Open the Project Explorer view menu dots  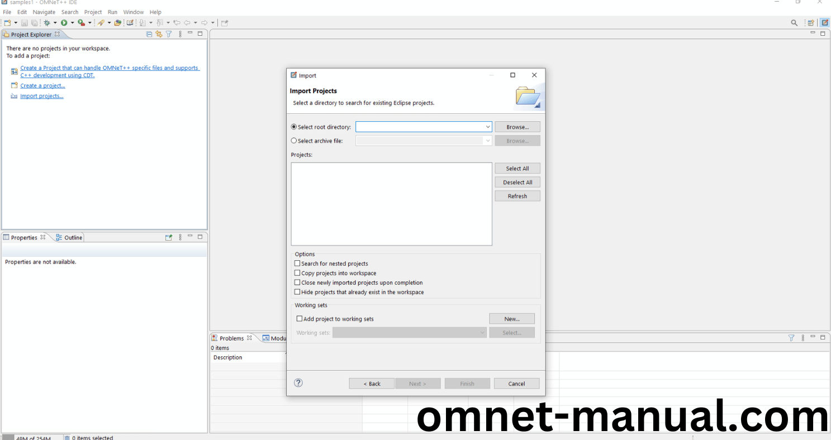tap(180, 34)
